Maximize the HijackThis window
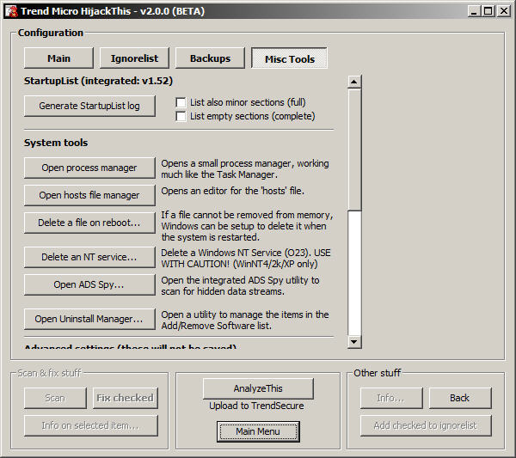 click(x=488, y=11)
